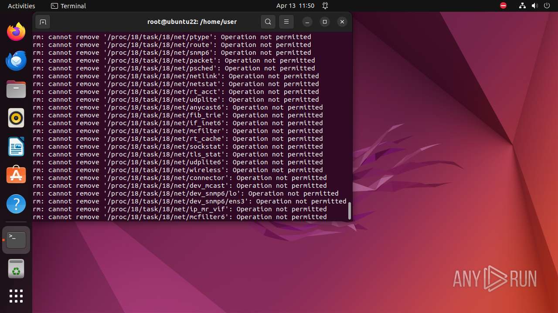
Task: Click the line containing '/net/mcfilter6'
Action: coord(180,217)
